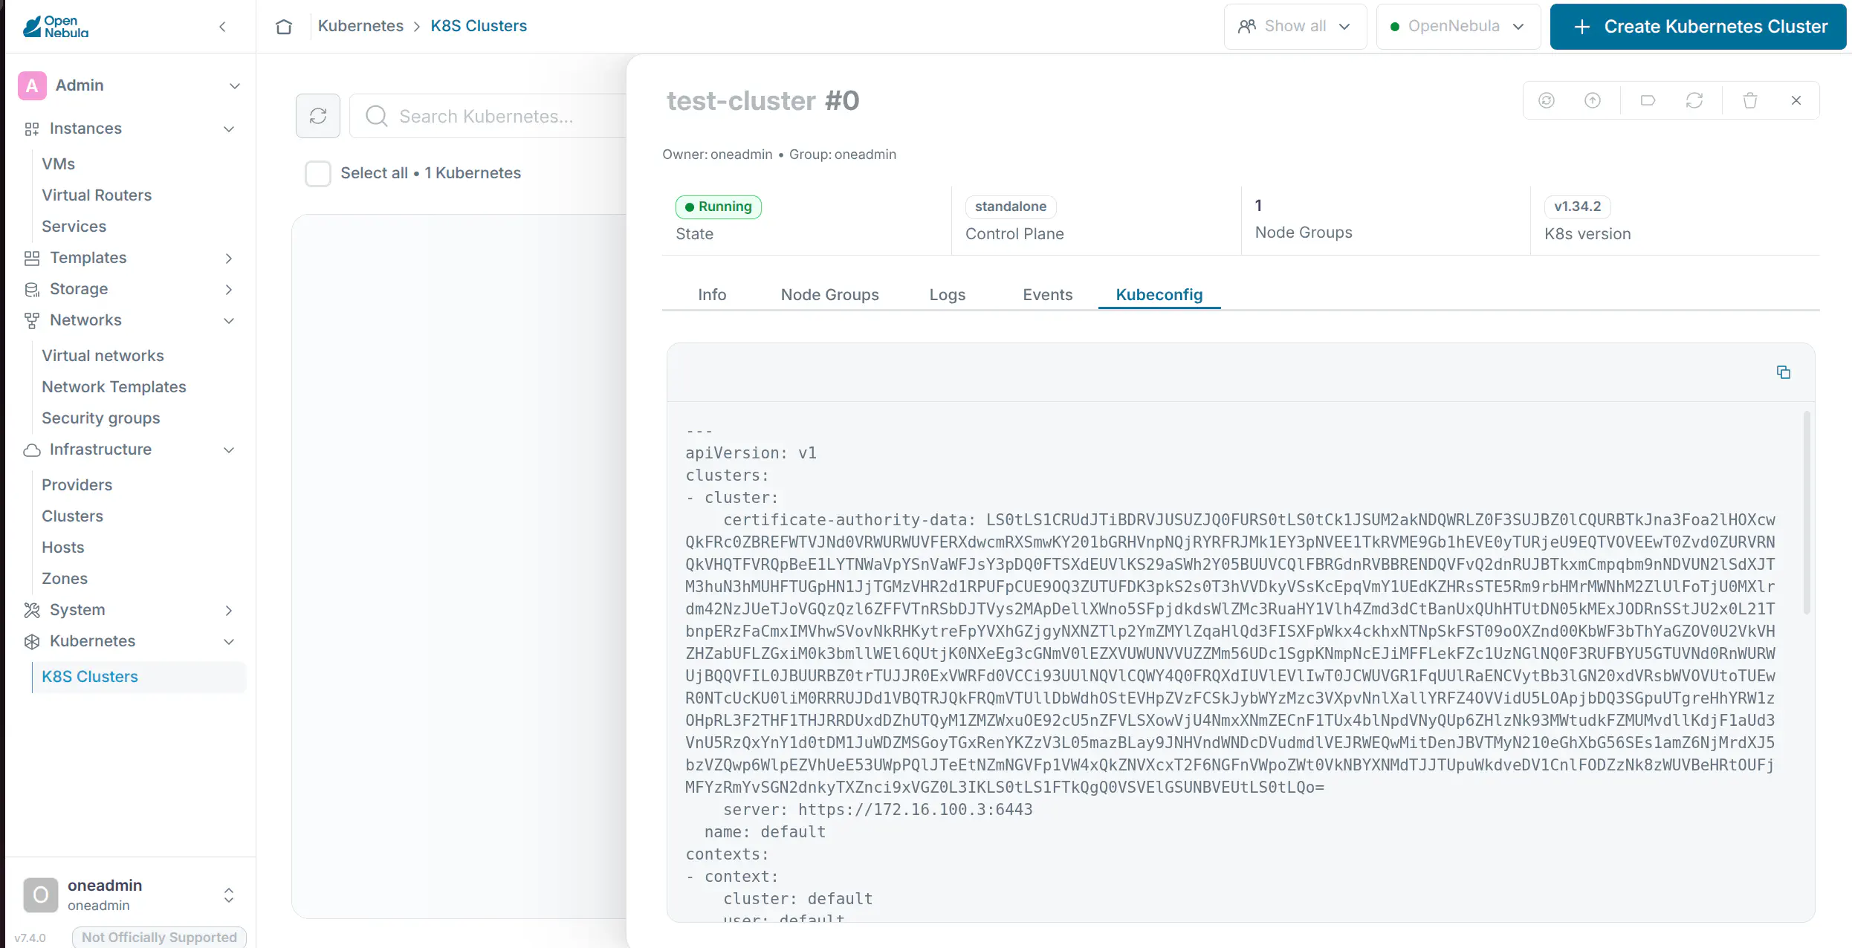Open Virtual networks in sidebar

(x=103, y=356)
